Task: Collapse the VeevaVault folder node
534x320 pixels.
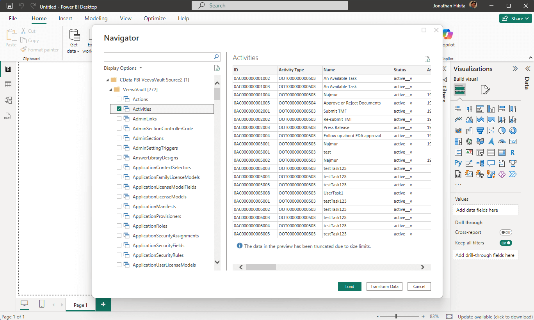Action: coord(111,90)
